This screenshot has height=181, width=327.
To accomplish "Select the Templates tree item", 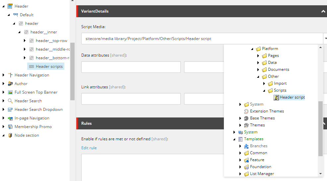I will (x=253, y=139).
